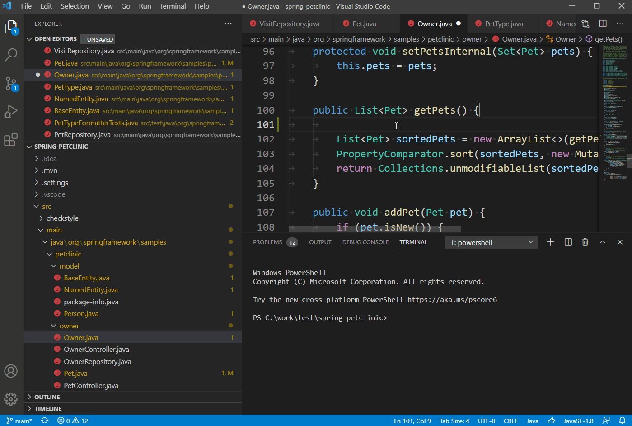Image resolution: width=632 pixels, height=426 pixels.
Task: Click on the PowerShell terminal prompt line
Action: click(320, 318)
